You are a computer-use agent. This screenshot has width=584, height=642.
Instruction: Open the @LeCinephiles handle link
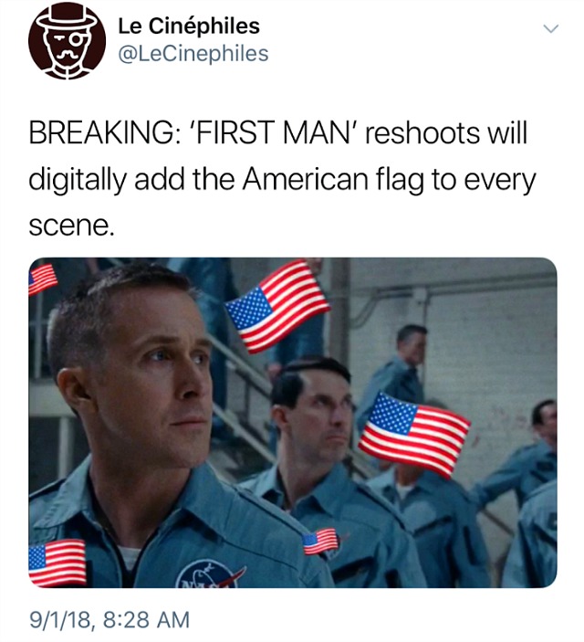(193, 54)
